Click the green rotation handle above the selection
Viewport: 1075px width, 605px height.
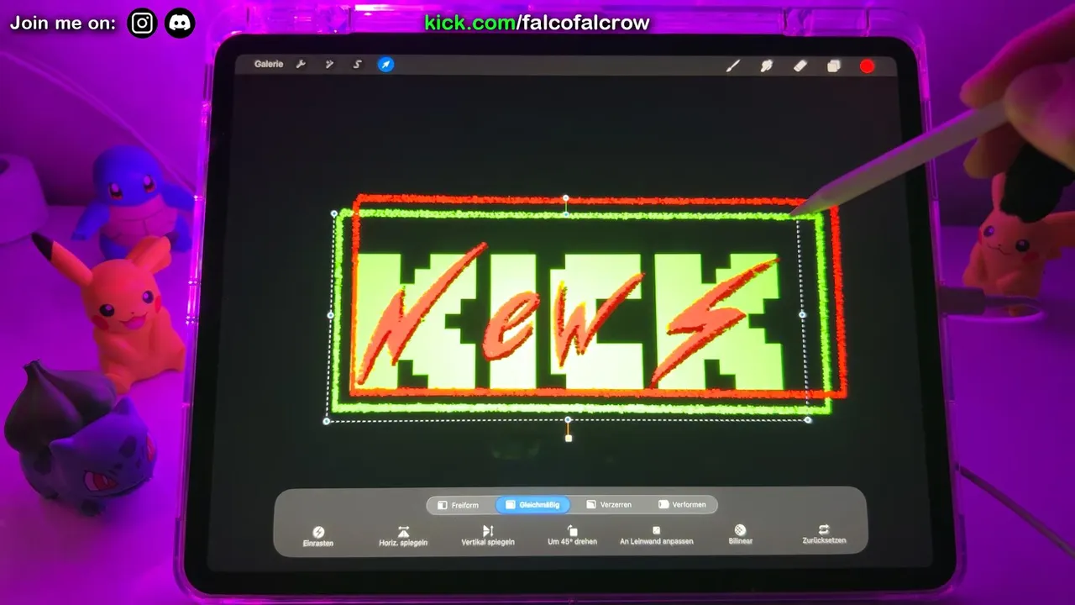pyautogui.click(x=566, y=199)
